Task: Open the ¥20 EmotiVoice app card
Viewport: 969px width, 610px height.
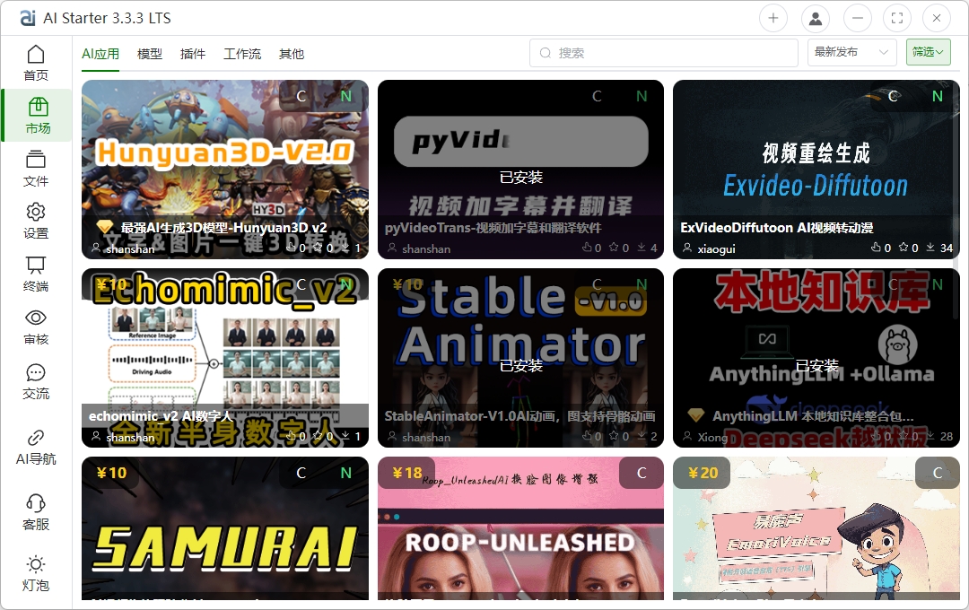Action: (x=816, y=528)
